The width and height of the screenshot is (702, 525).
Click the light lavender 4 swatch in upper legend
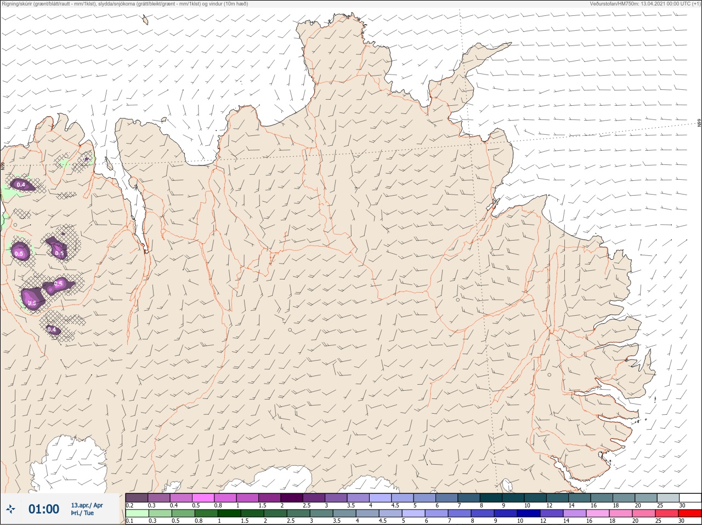[380, 498]
